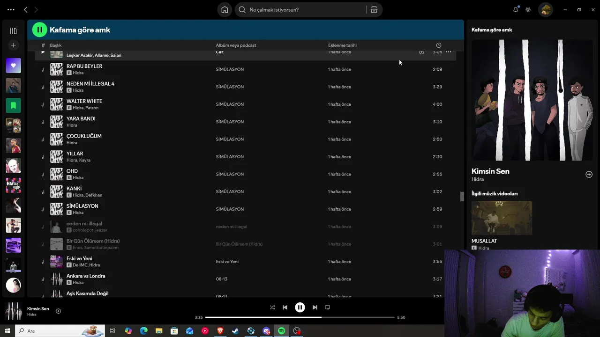The height and width of the screenshot is (337, 600).
Task: Create a new playlist with the plus icon
Action: 13,45
